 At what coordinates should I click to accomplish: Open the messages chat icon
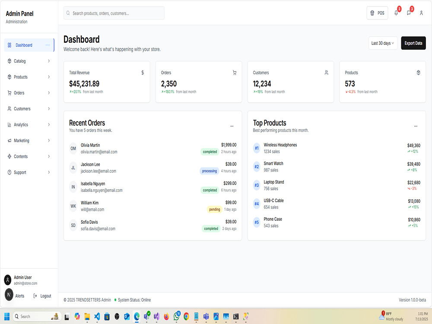coord(409,13)
